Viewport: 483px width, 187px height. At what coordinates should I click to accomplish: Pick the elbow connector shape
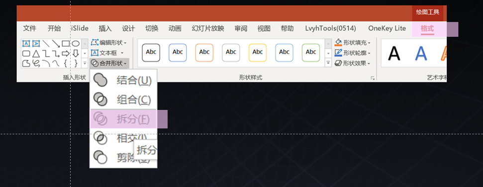click(46, 54)
